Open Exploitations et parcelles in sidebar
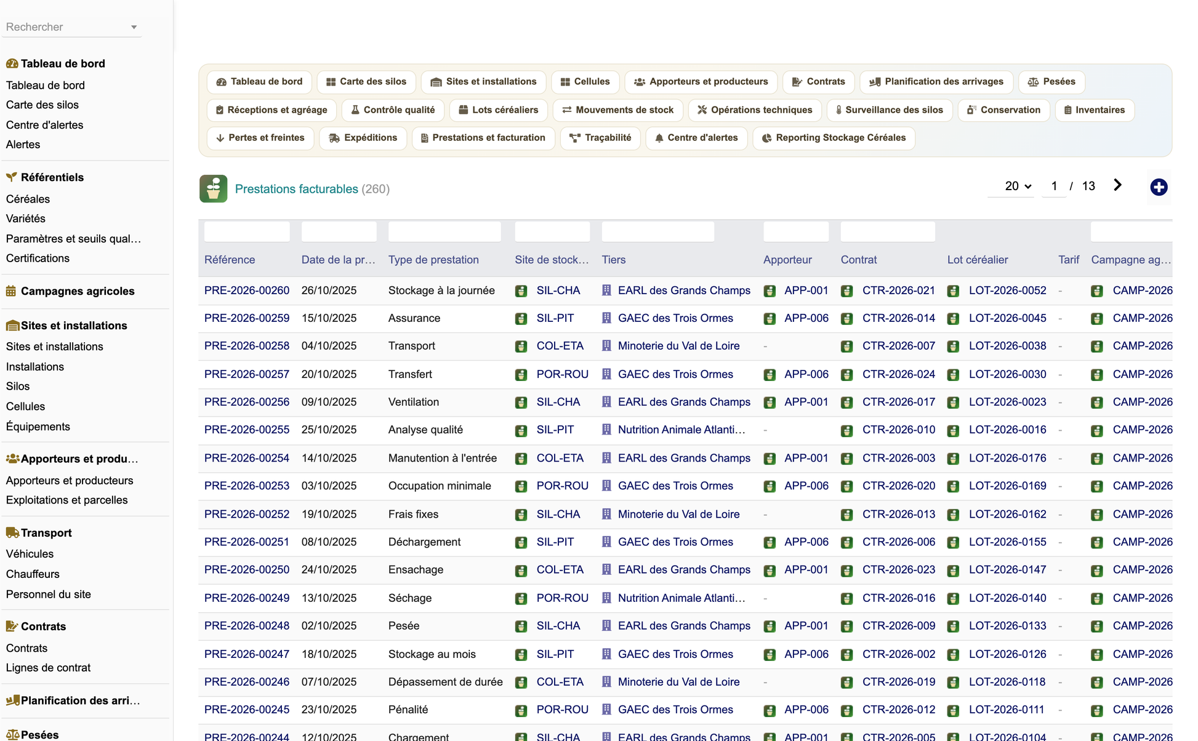Screen dimensions: 1198x741 (66, 500)
